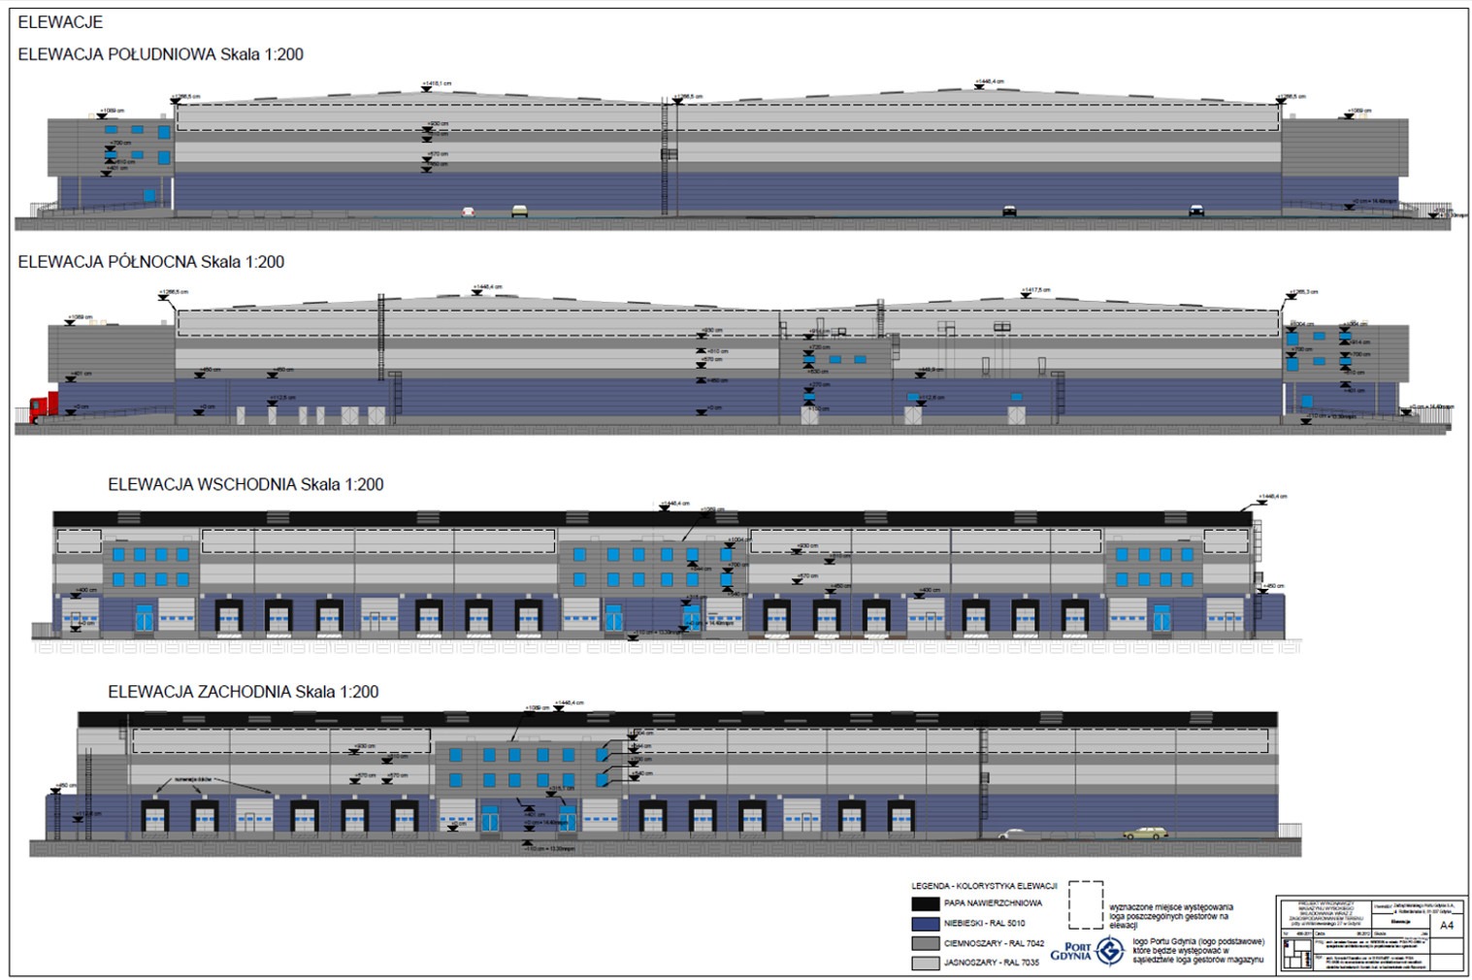Screen dimensions: 1472x980
Task: Click the white car on the west elevation
Action: pos(1012,833)
